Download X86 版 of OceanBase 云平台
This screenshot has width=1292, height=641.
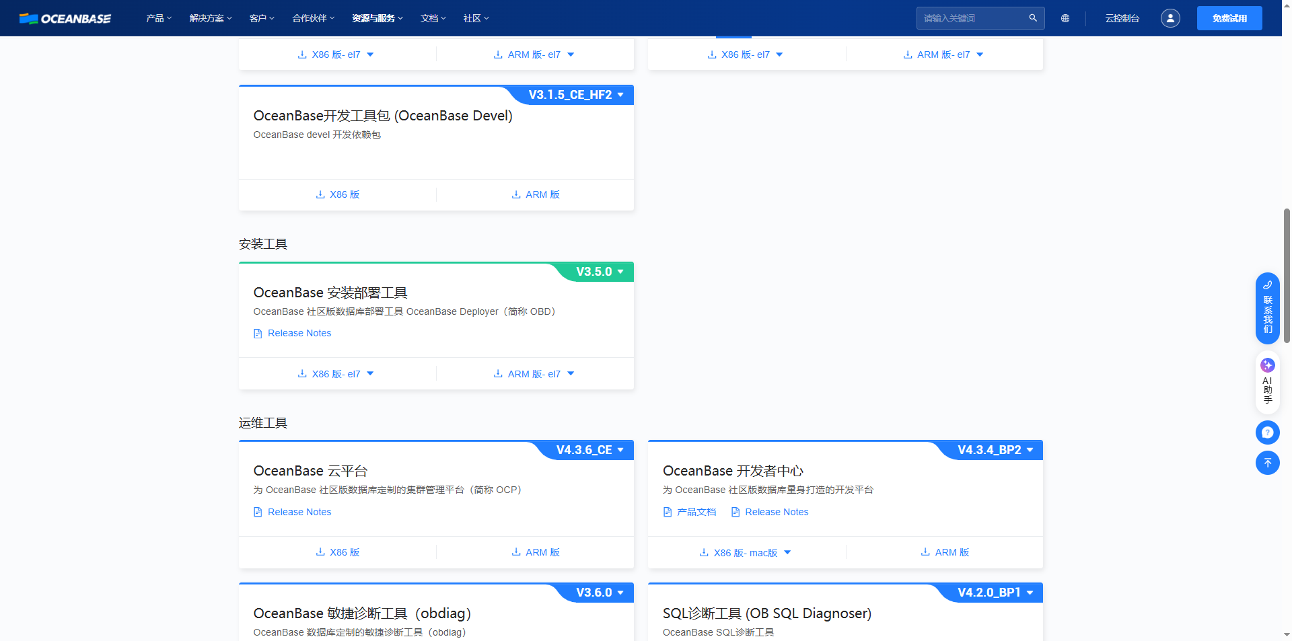click(338, 552)
